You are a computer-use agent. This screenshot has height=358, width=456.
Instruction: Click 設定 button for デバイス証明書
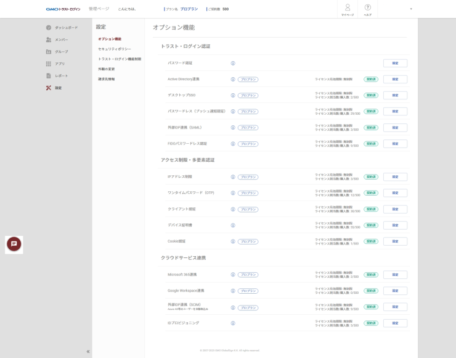coord(395,225)
